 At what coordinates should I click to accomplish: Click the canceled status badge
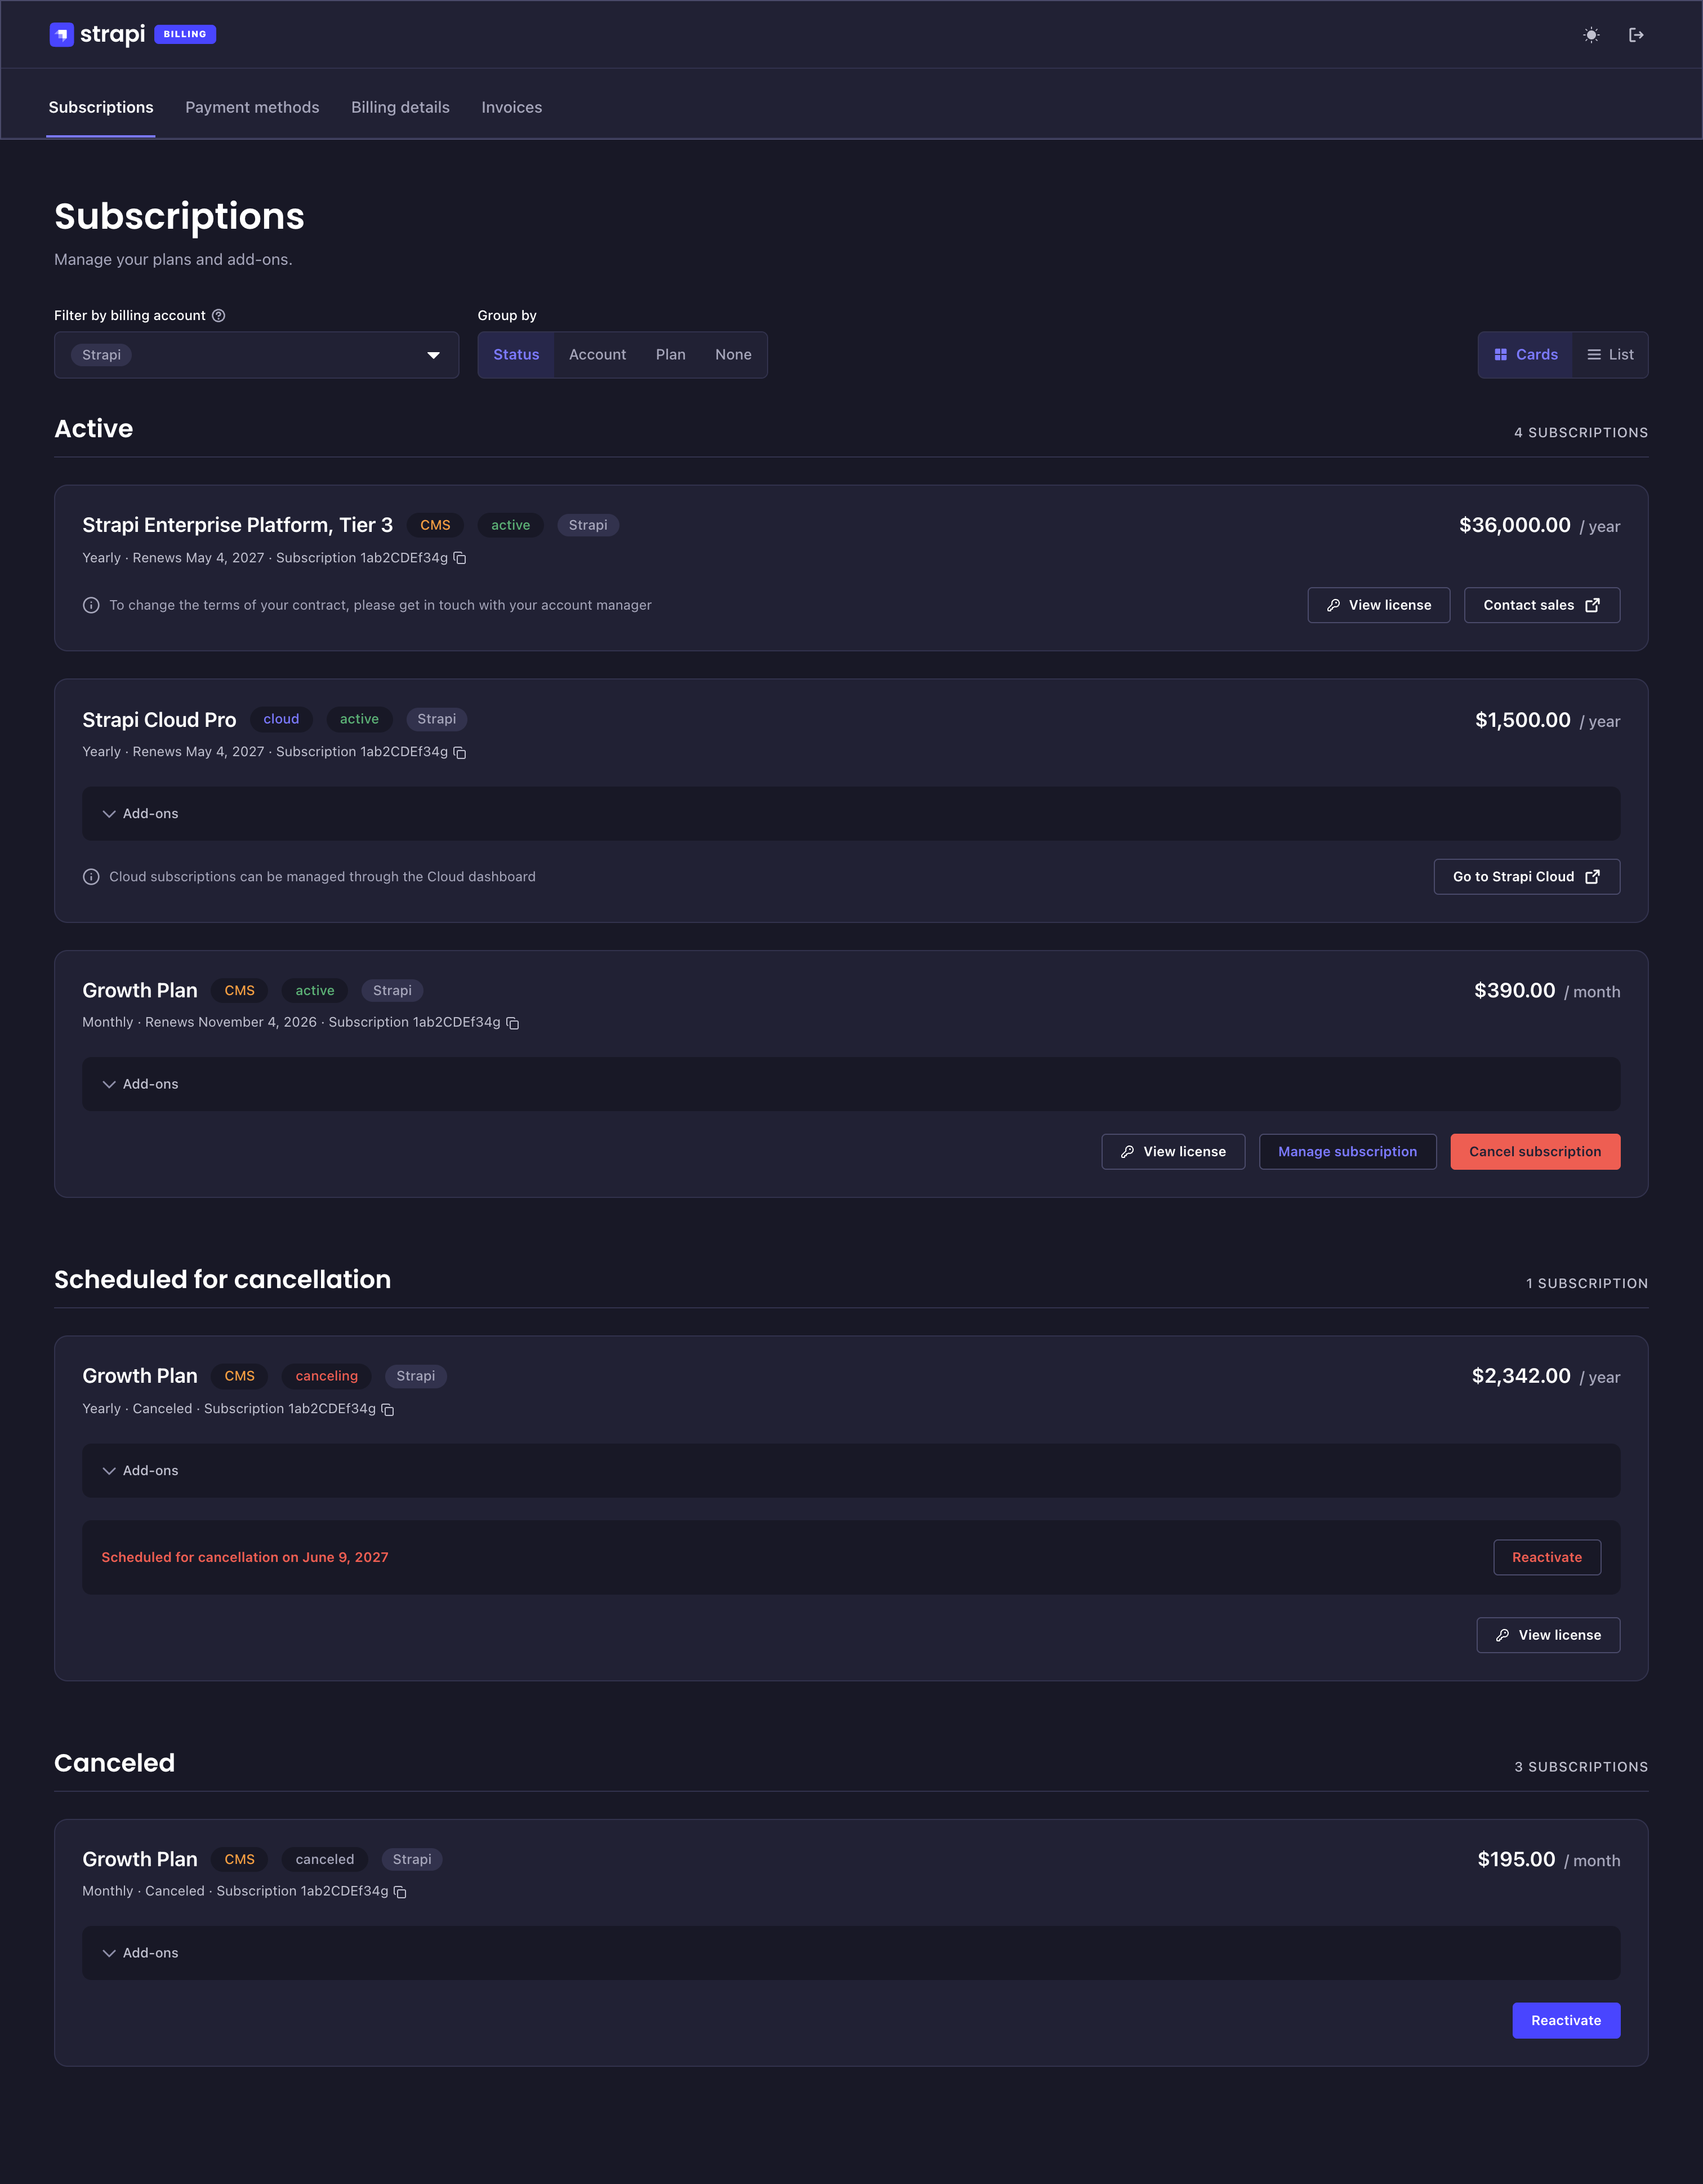coord(325,1859)
